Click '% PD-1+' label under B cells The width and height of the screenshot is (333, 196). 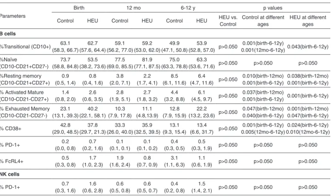click(x=10, y=145)
